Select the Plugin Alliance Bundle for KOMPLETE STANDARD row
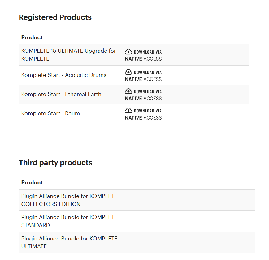 point(69,221)
